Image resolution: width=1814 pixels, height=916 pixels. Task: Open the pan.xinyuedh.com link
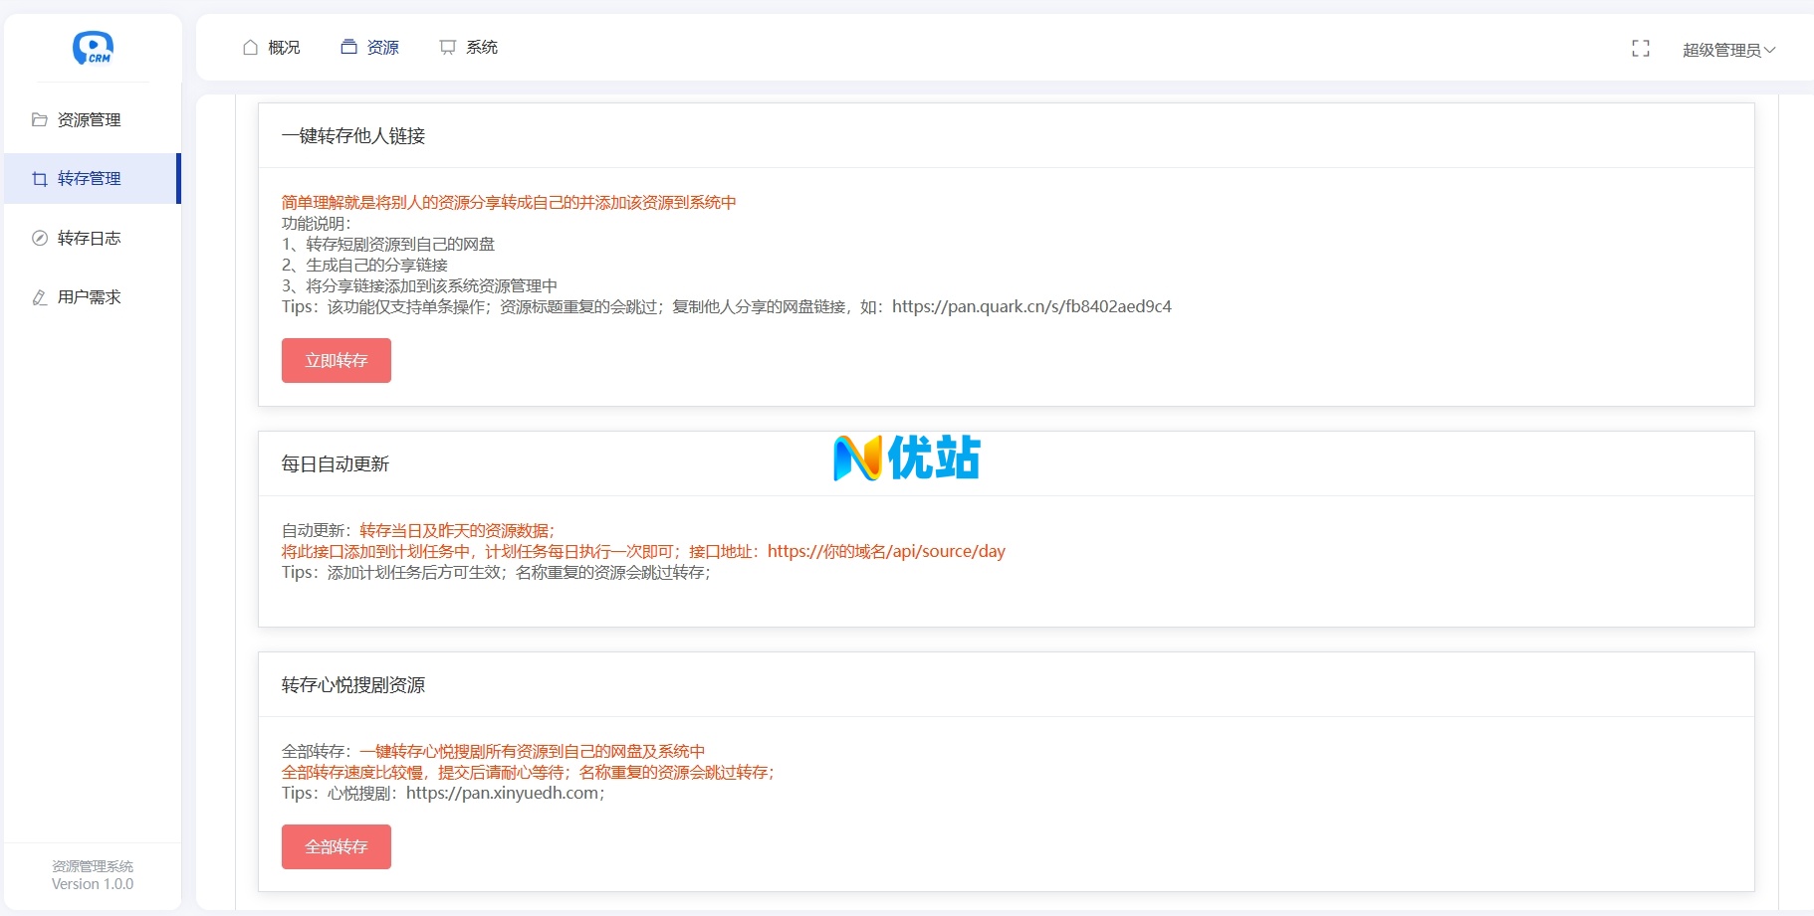pyautogui.click(x=503, y=794)
